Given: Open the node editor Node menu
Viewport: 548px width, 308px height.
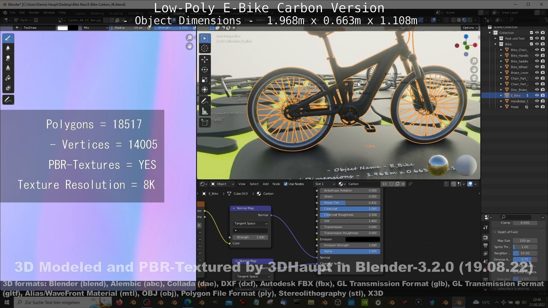Looking at the screenshot, I should [276, 184].
